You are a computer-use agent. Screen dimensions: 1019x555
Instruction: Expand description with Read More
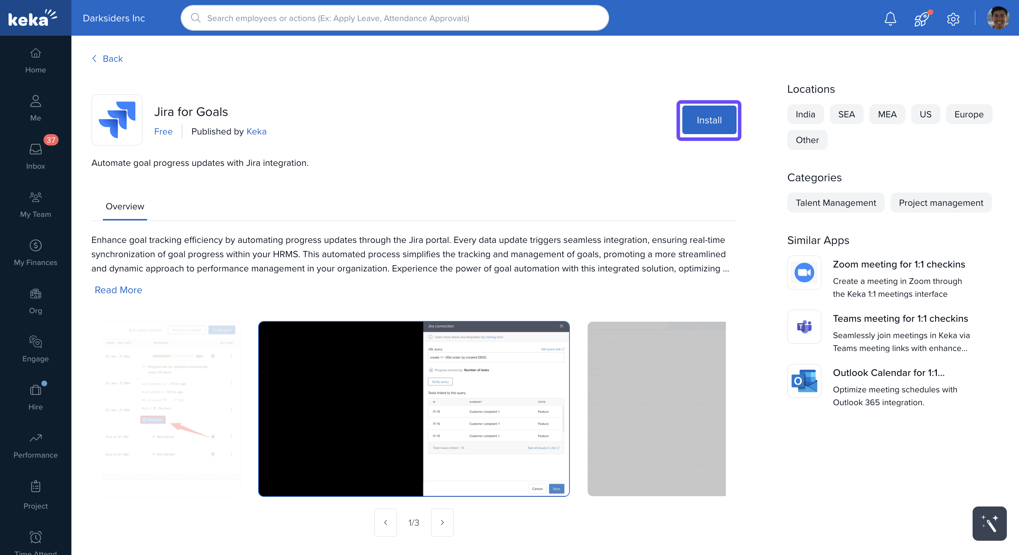click(118, 290)
